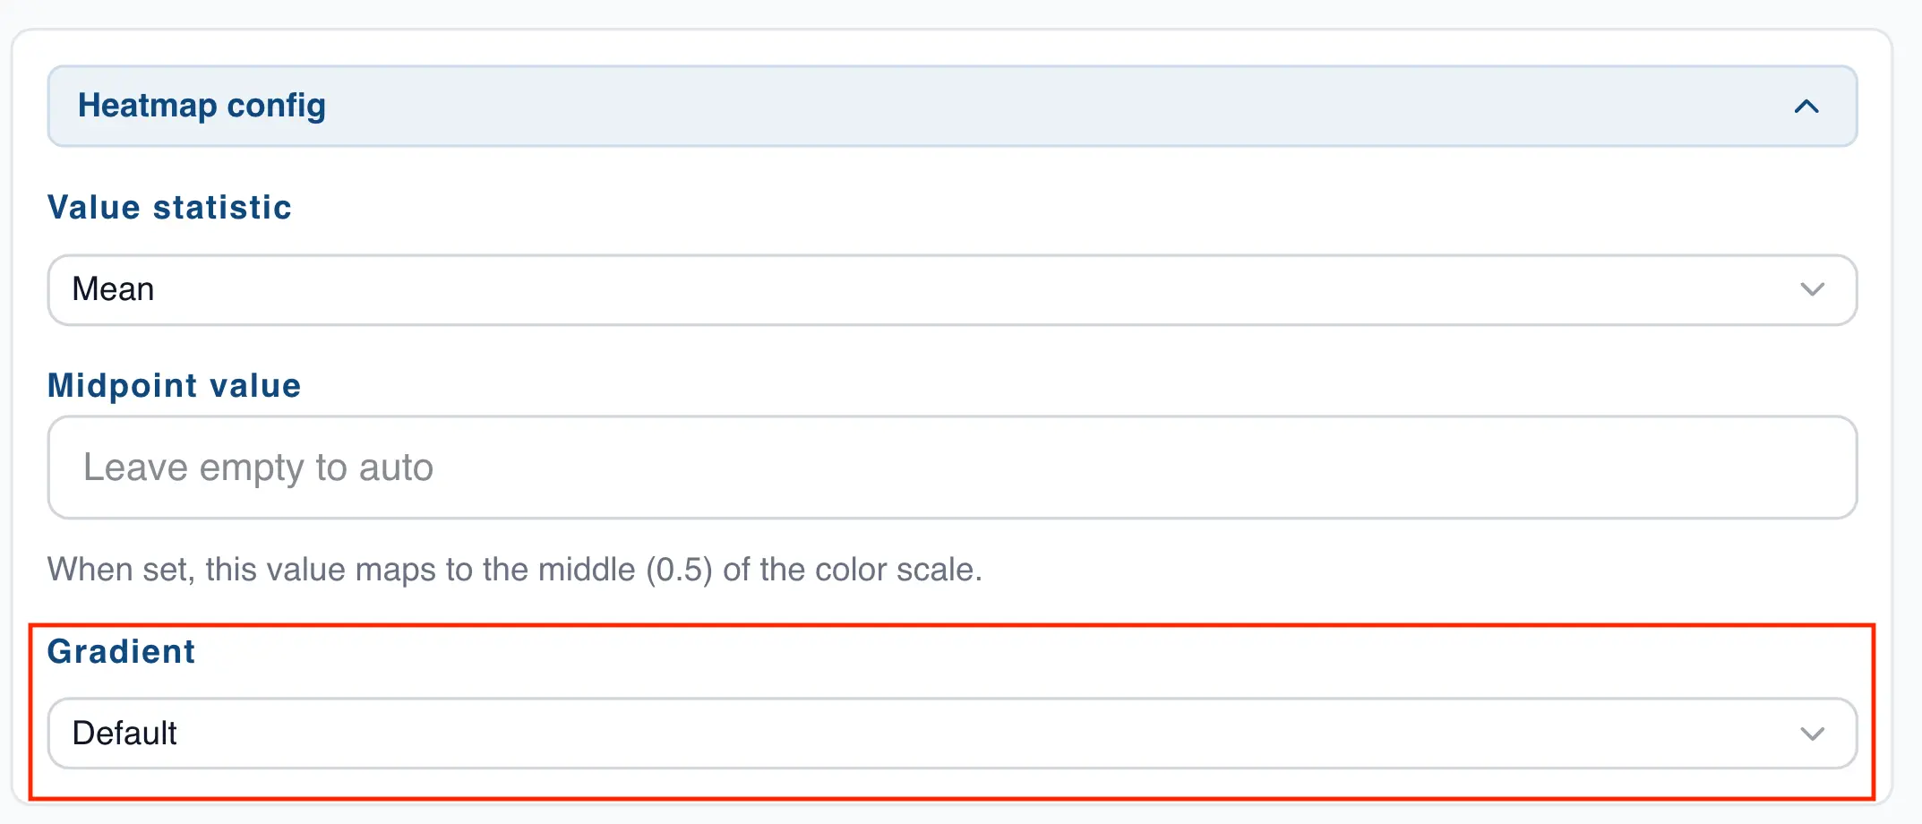This screenshot has width=1922, height=824.
Task: Click the Value statistic label
Action: (x=169, y=207)
